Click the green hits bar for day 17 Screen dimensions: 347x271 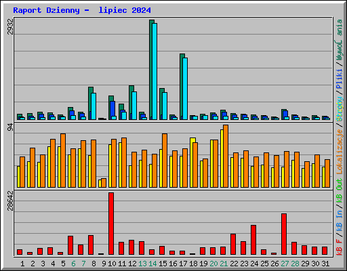pyautogui.click(x=182, y=87)
